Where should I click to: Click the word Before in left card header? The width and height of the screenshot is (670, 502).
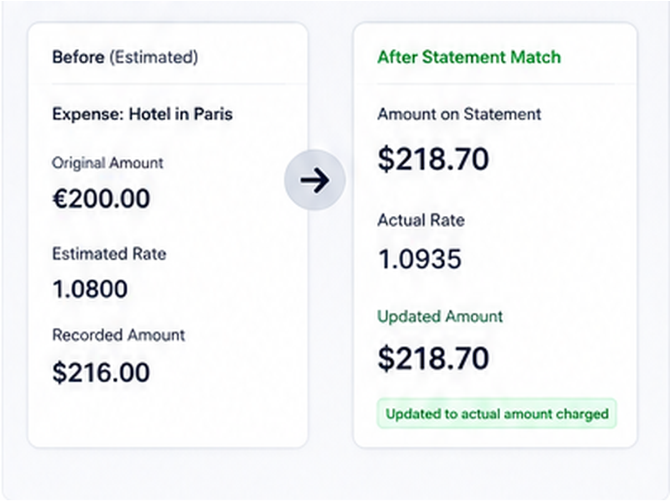[x=78, y=57]
